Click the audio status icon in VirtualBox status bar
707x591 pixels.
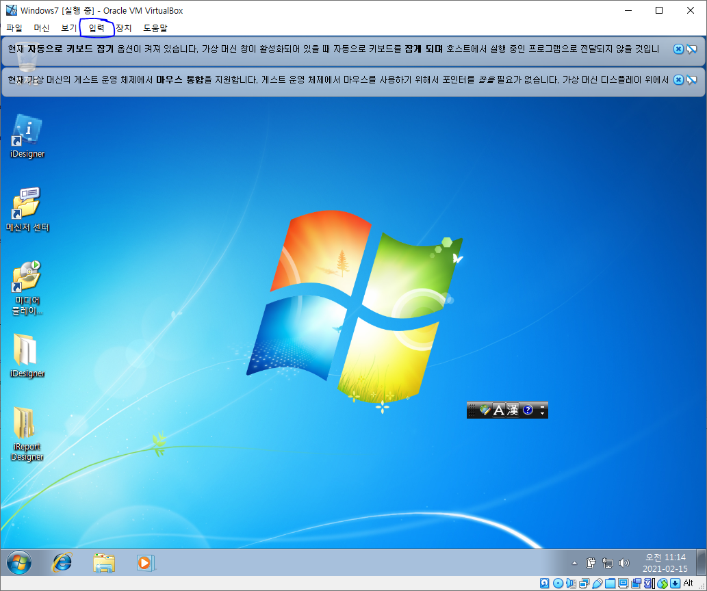tap(571, 583)
